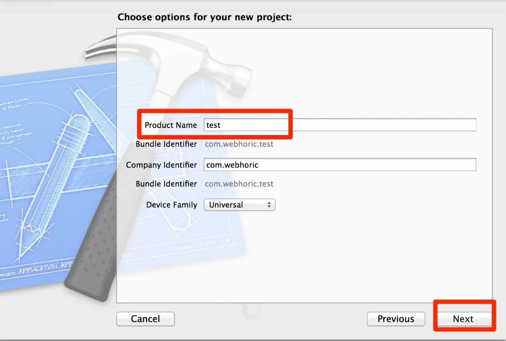
Task: Click the Bundle Identifier label below Company Identifier
Action: (x=166, y=184)
